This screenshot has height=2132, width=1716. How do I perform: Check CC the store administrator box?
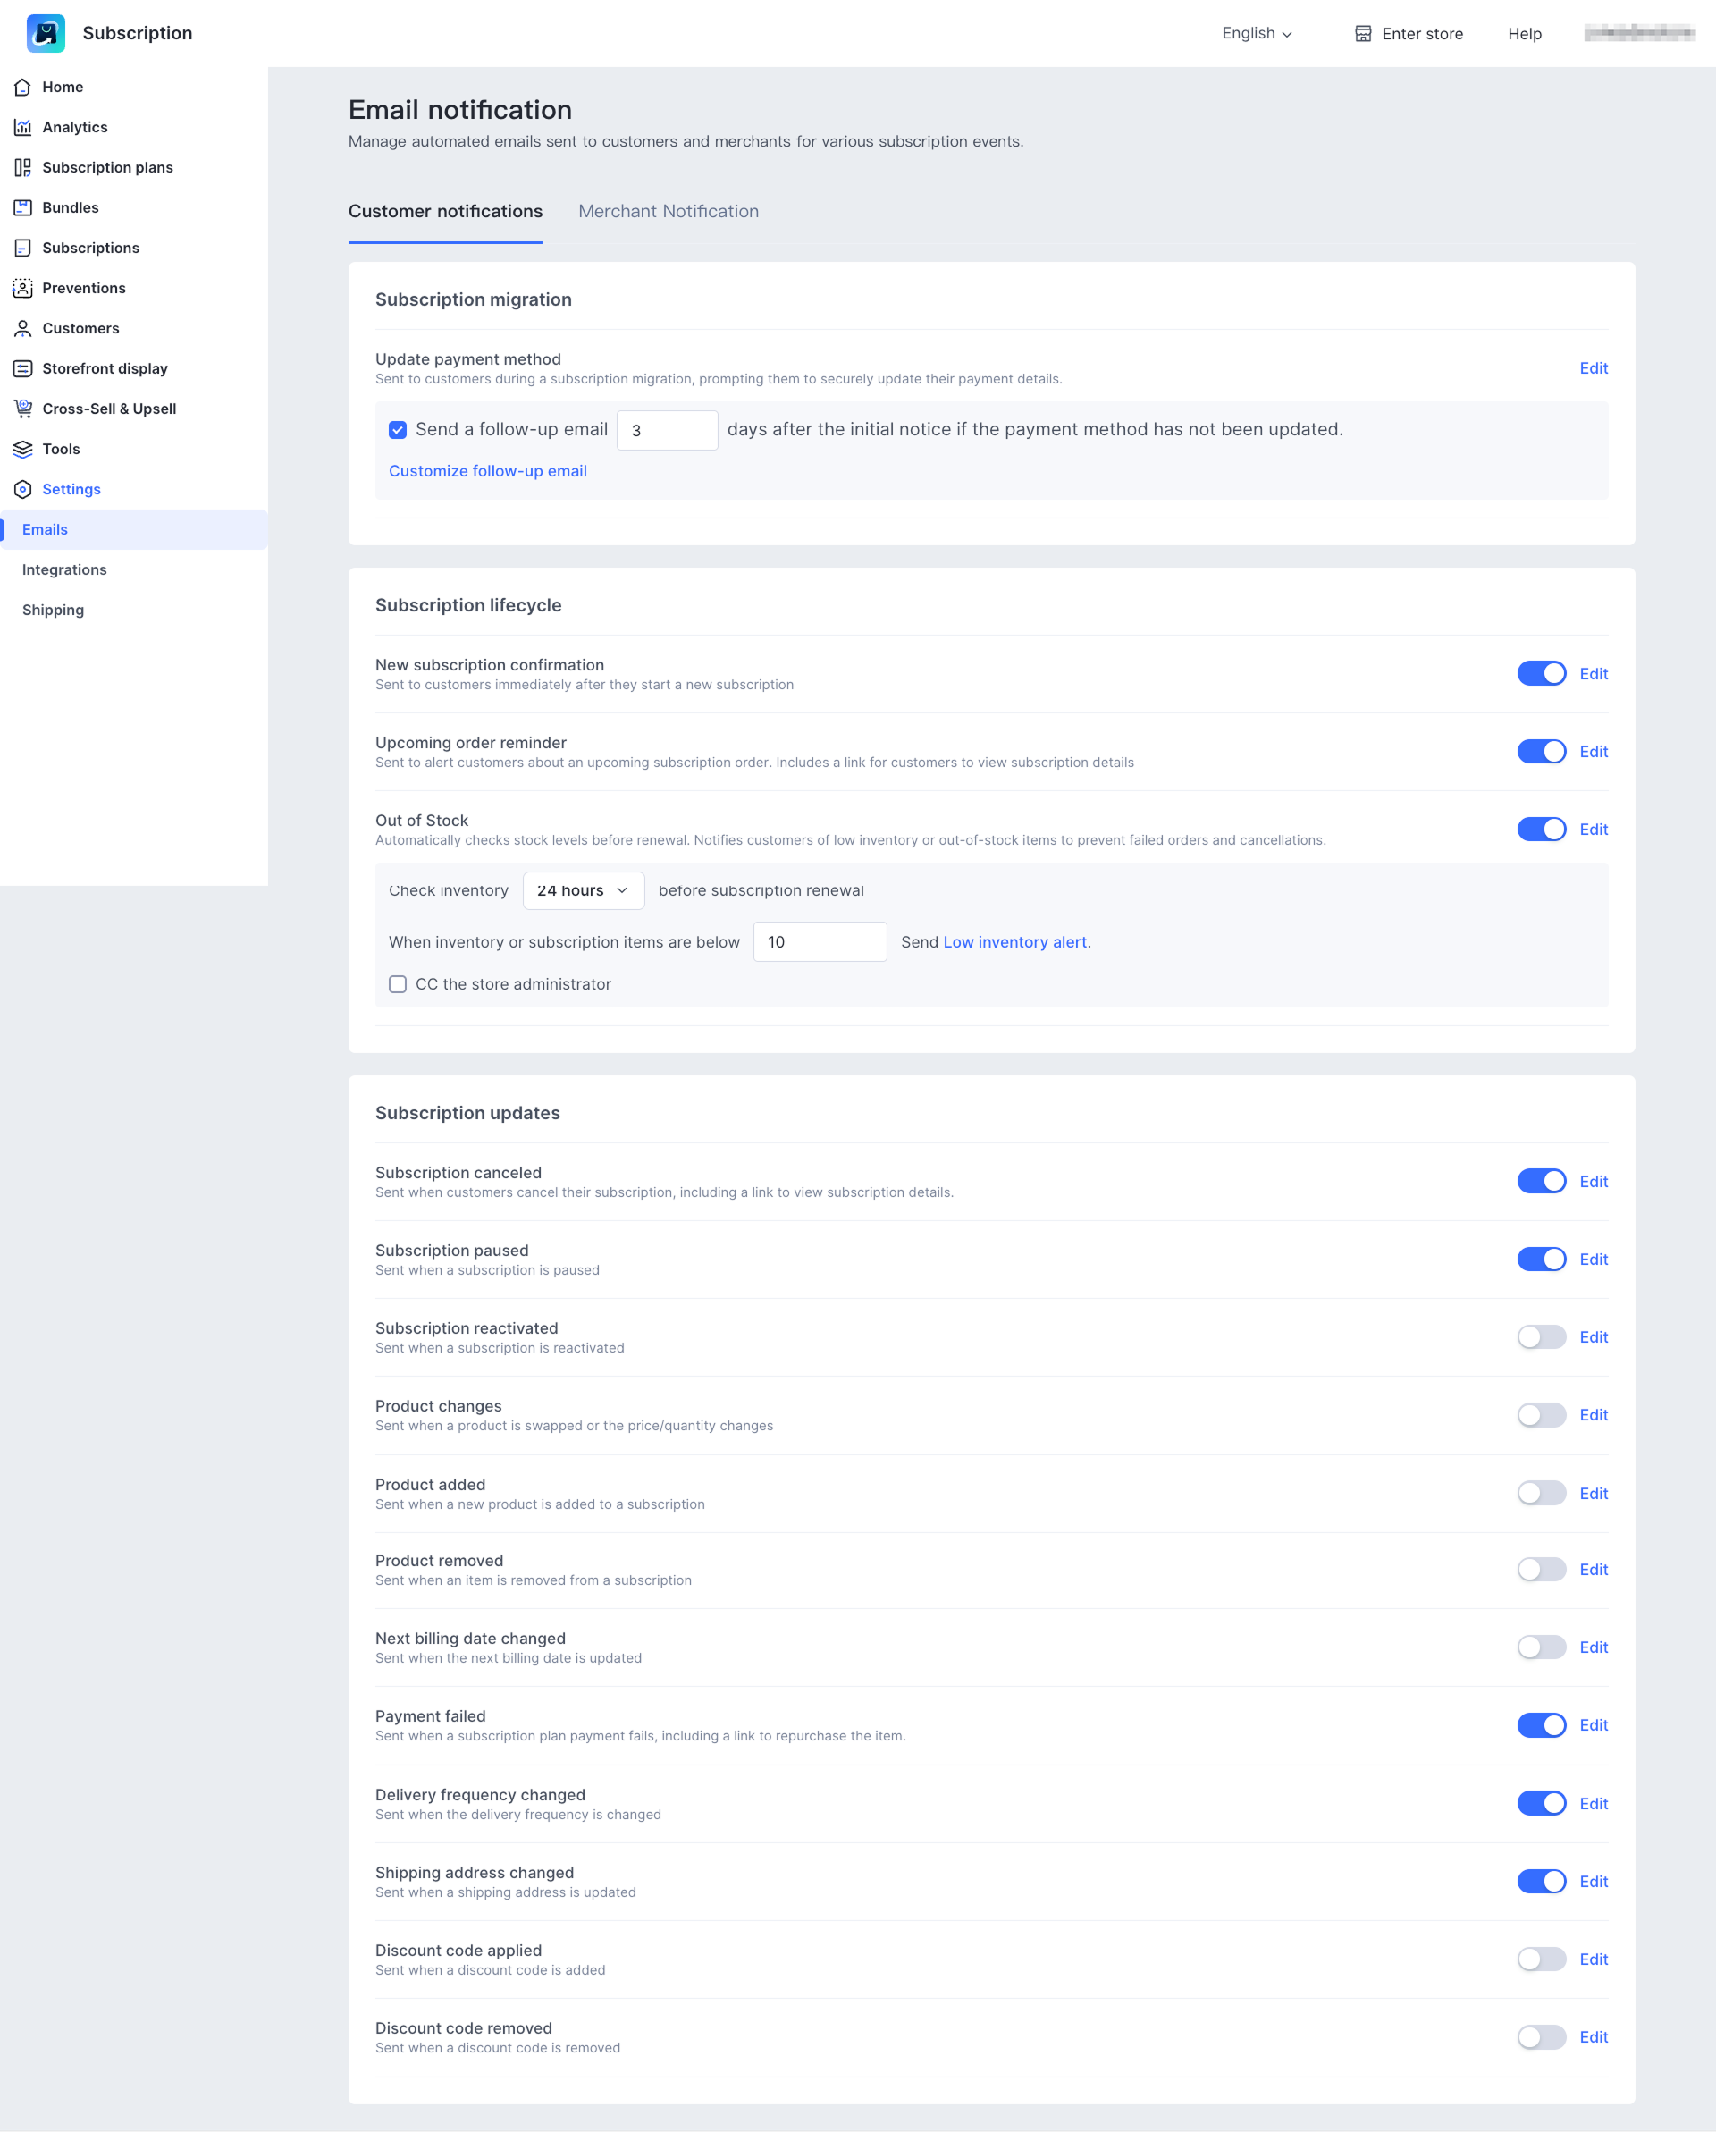(x=398, y=984)
